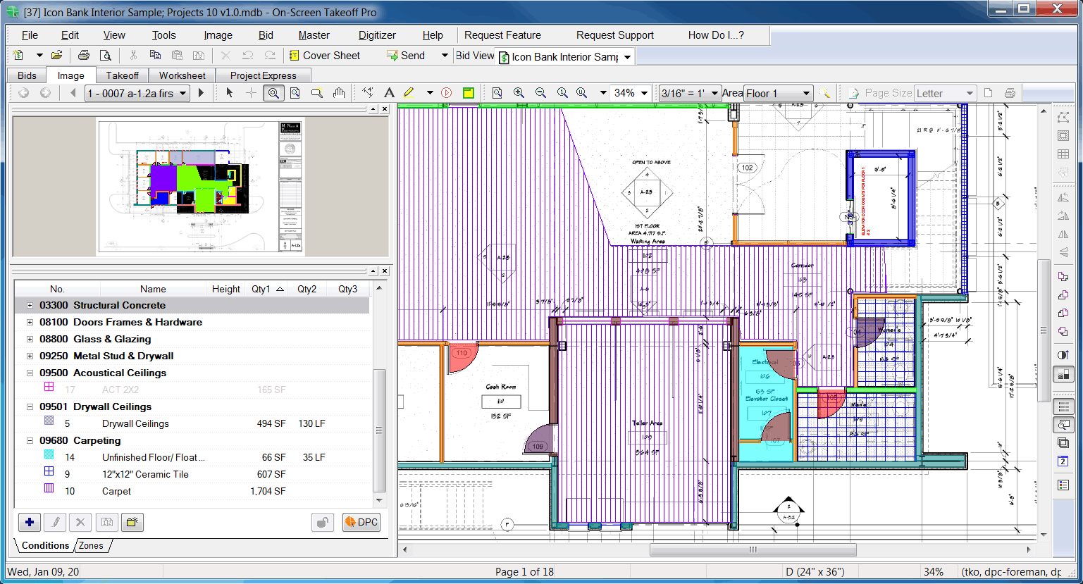Switch to the Takeoff tab

pos(123,75)
